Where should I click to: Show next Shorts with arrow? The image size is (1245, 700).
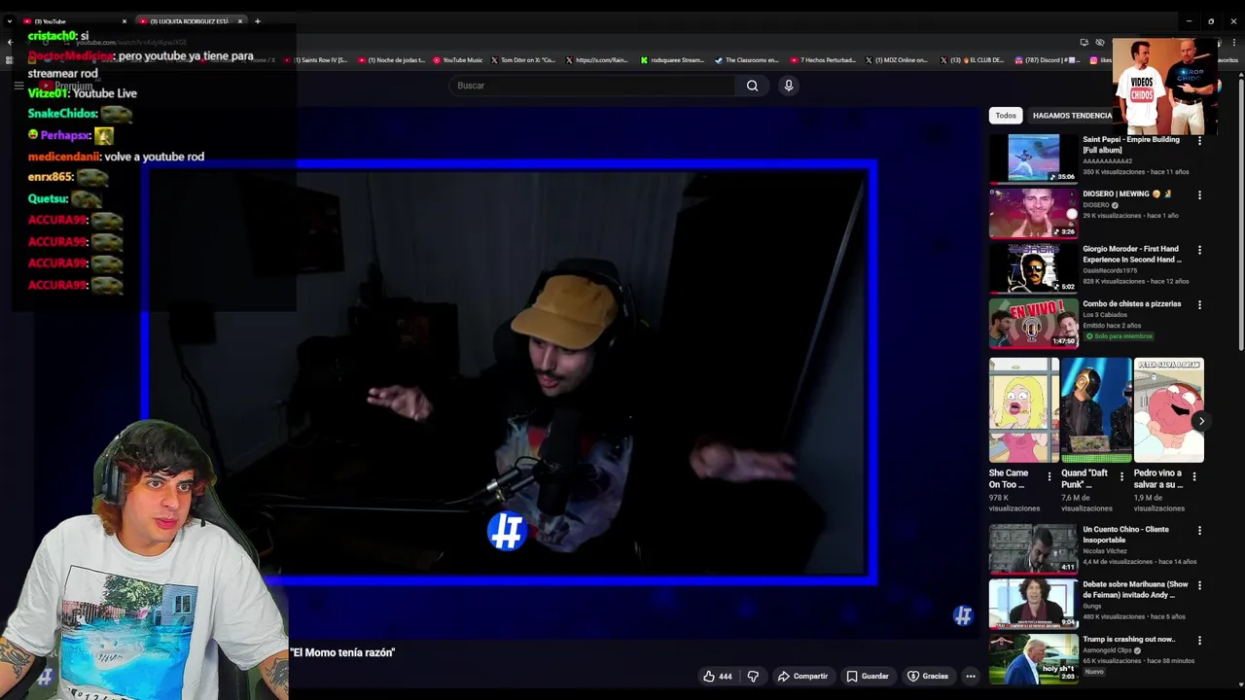(x=1201, y=421)
